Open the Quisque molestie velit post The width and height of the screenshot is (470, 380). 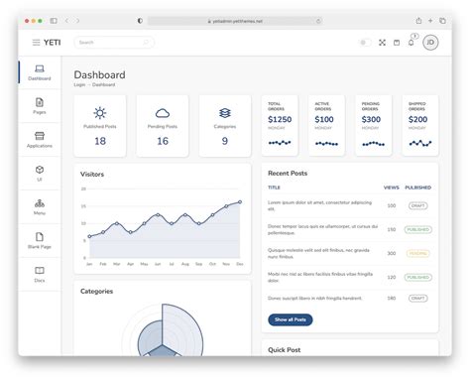pos(318,253)
